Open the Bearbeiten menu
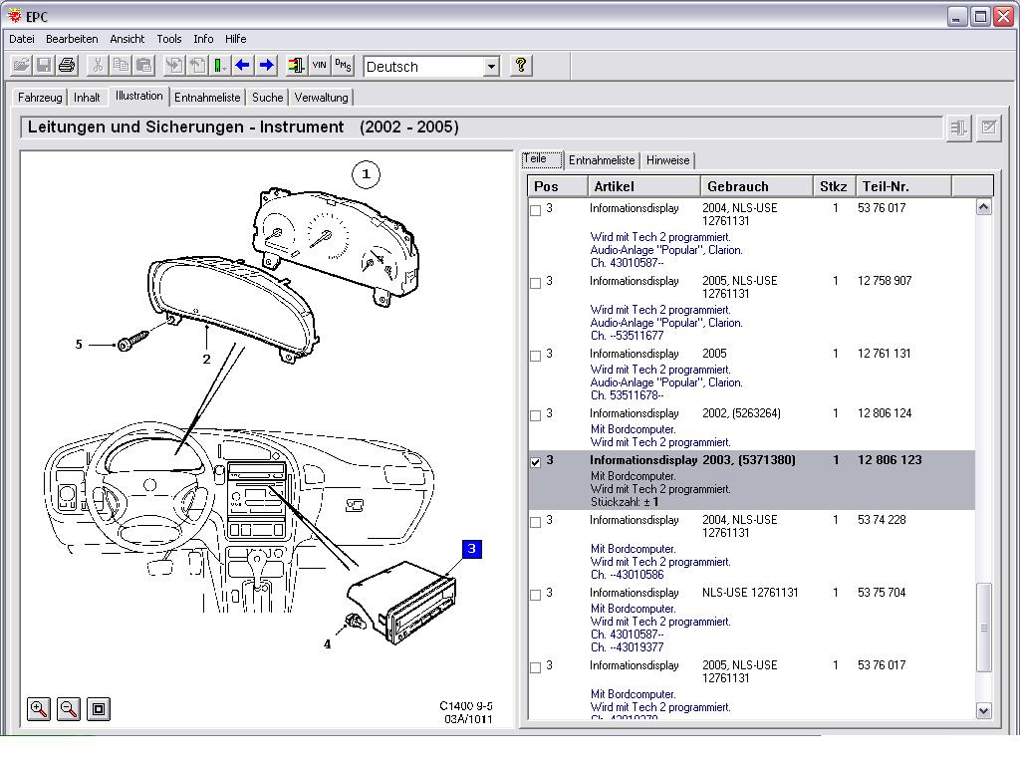 [72, 39]
